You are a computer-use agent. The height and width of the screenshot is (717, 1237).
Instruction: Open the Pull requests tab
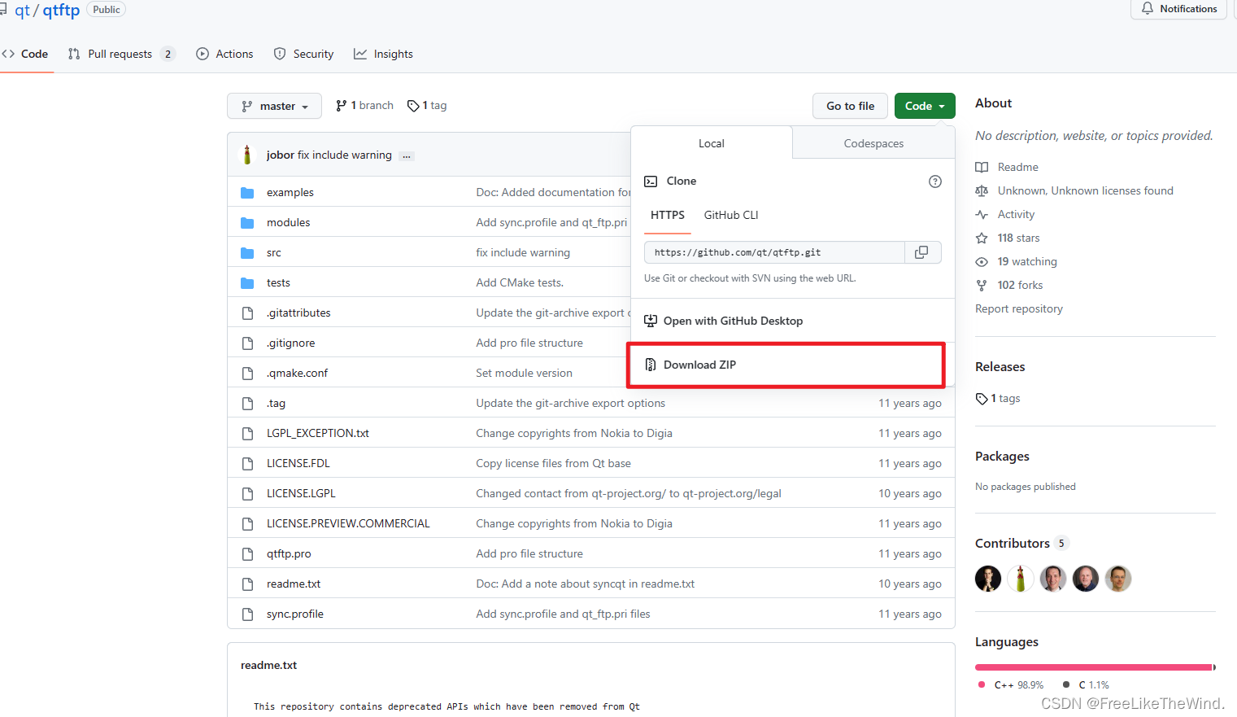[x=120, y=55]
